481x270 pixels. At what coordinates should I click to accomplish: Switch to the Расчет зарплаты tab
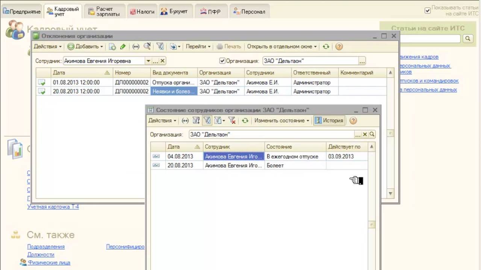click(x=105, y=12)
